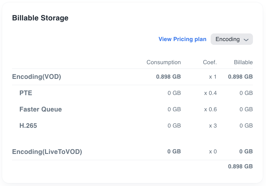Click the Encoding(LiveToVOD) row label
The image size is (266, 186).
point(47,151)
